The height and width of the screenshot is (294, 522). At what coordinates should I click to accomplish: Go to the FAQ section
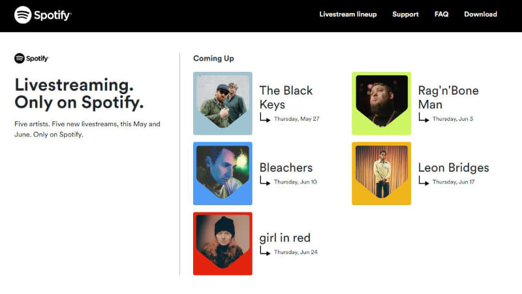(x=441, y=14)
